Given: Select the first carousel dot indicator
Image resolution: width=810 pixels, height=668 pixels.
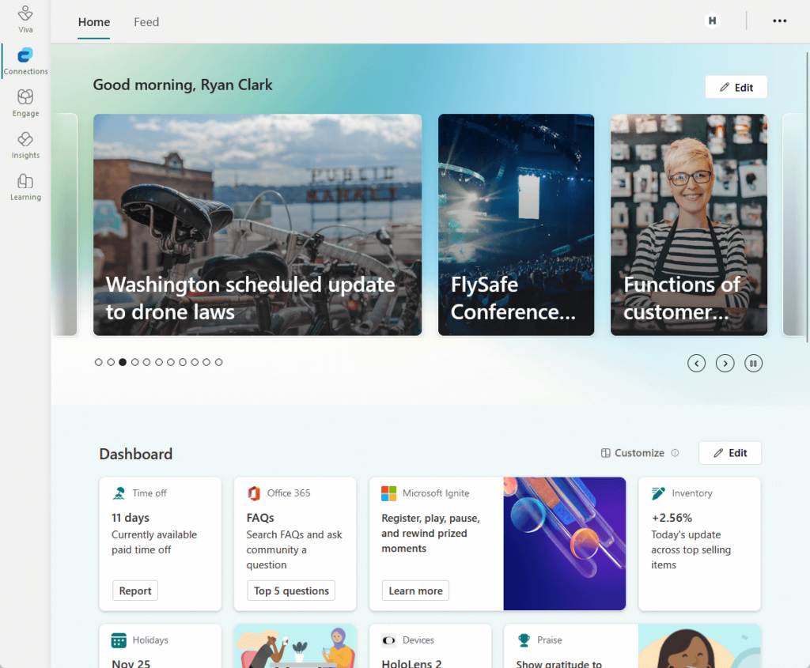Looking at the screenshot, I should coord(99,362).
